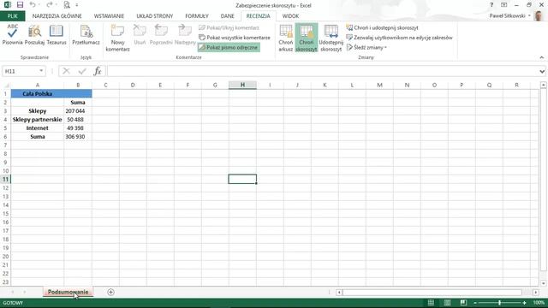Switch to Normal view
The image size is (548, 308).
[432, 303]
